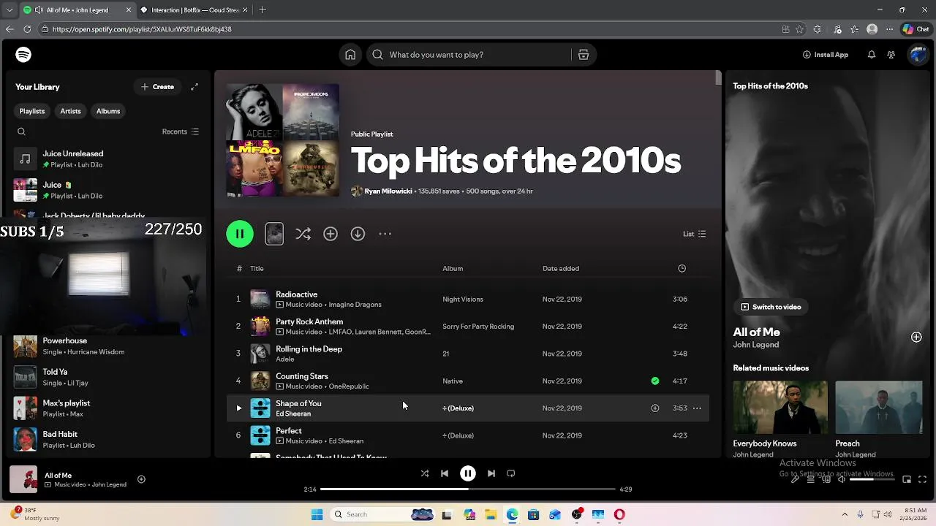936x526 pixels.
Task: Add All of Me with panel plus icon
Action: (x=916, y=337)
